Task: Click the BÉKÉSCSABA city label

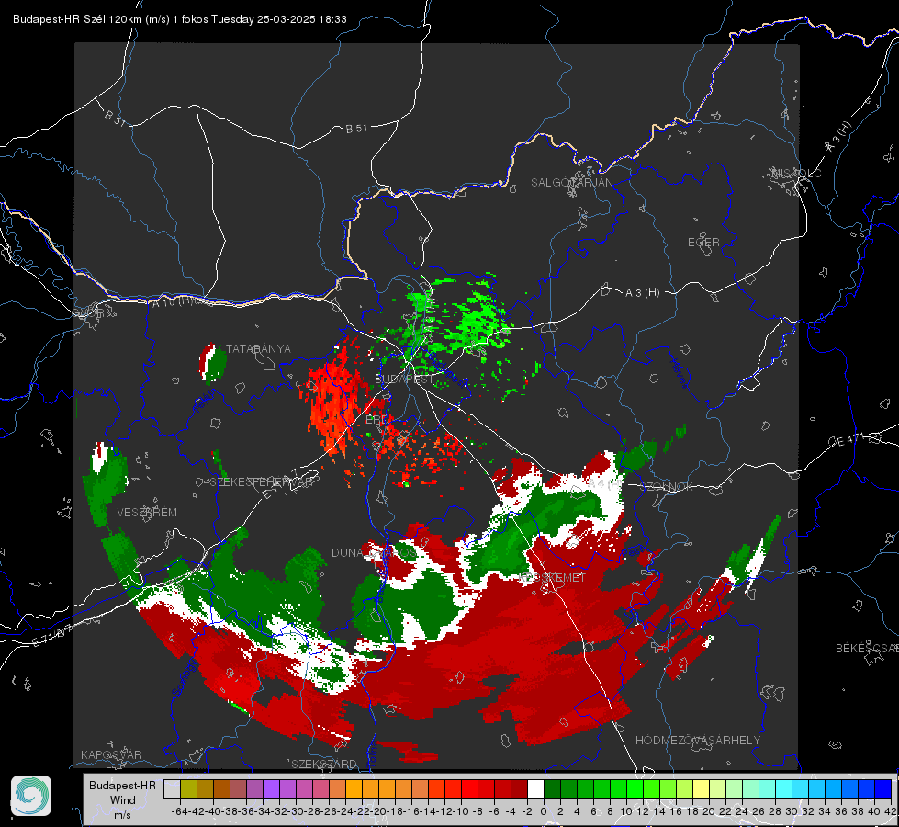Action: click(867, 649)
